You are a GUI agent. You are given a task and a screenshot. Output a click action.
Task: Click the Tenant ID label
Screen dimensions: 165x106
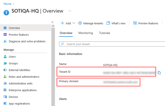pos(65,72)
